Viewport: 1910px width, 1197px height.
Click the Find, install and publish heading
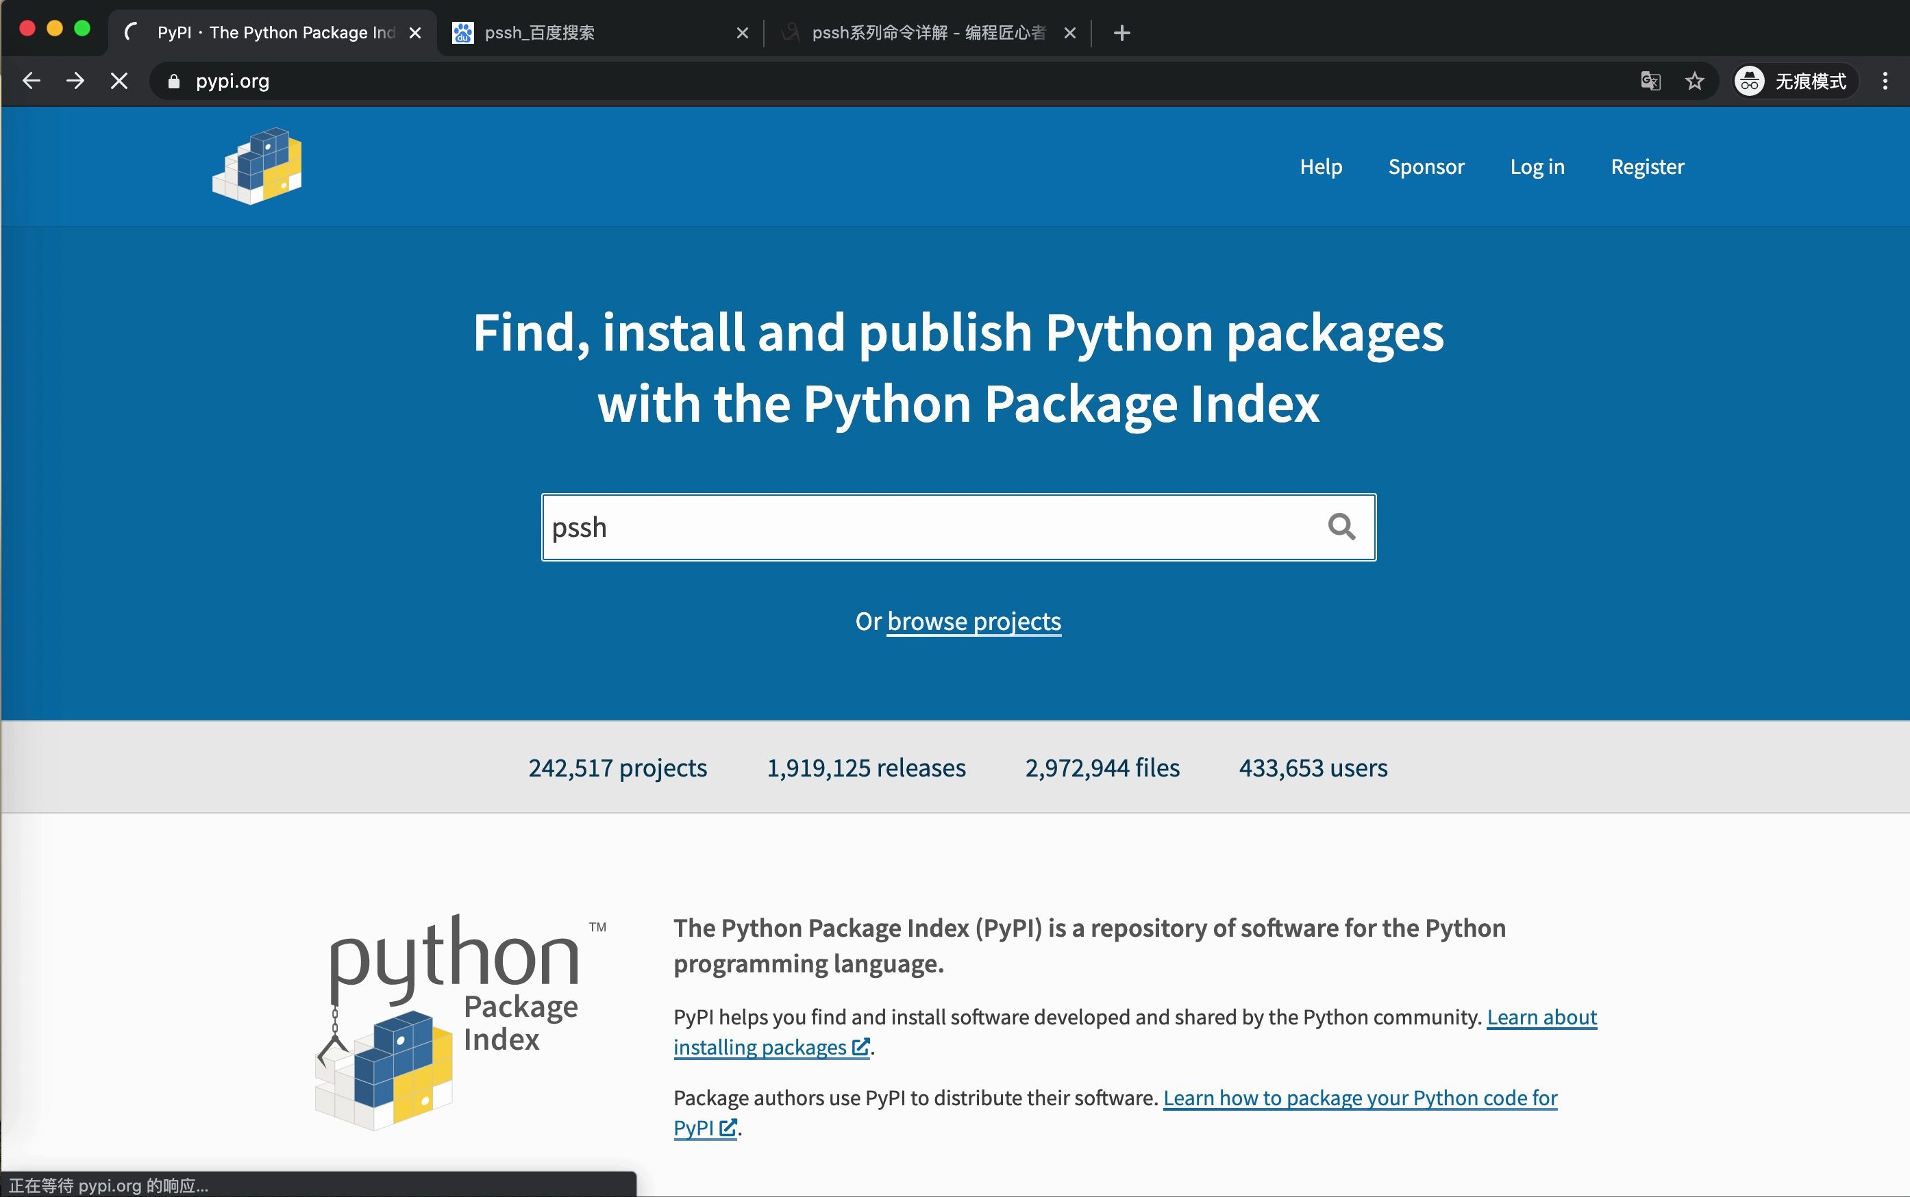click(x=958, y=368)
